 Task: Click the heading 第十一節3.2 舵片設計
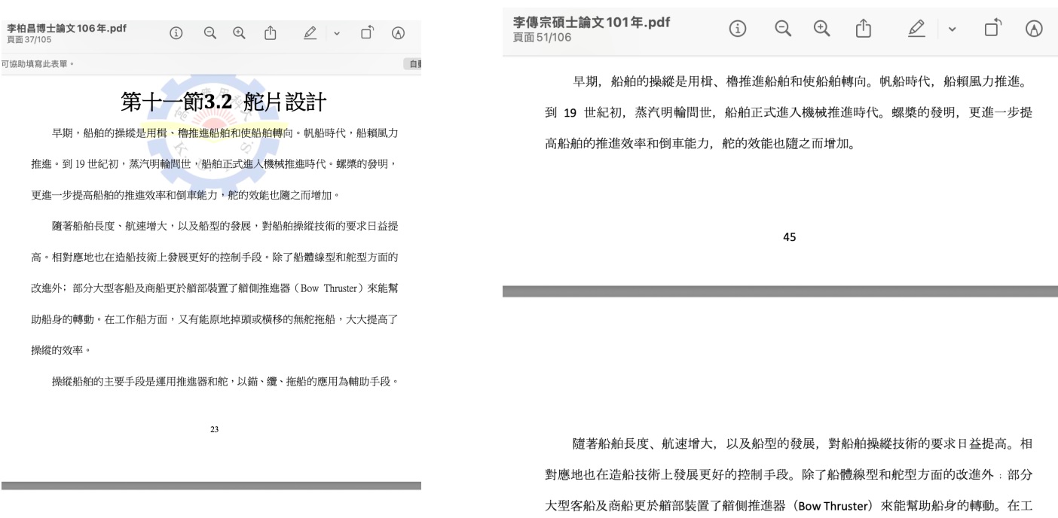[x=222, y=103]
